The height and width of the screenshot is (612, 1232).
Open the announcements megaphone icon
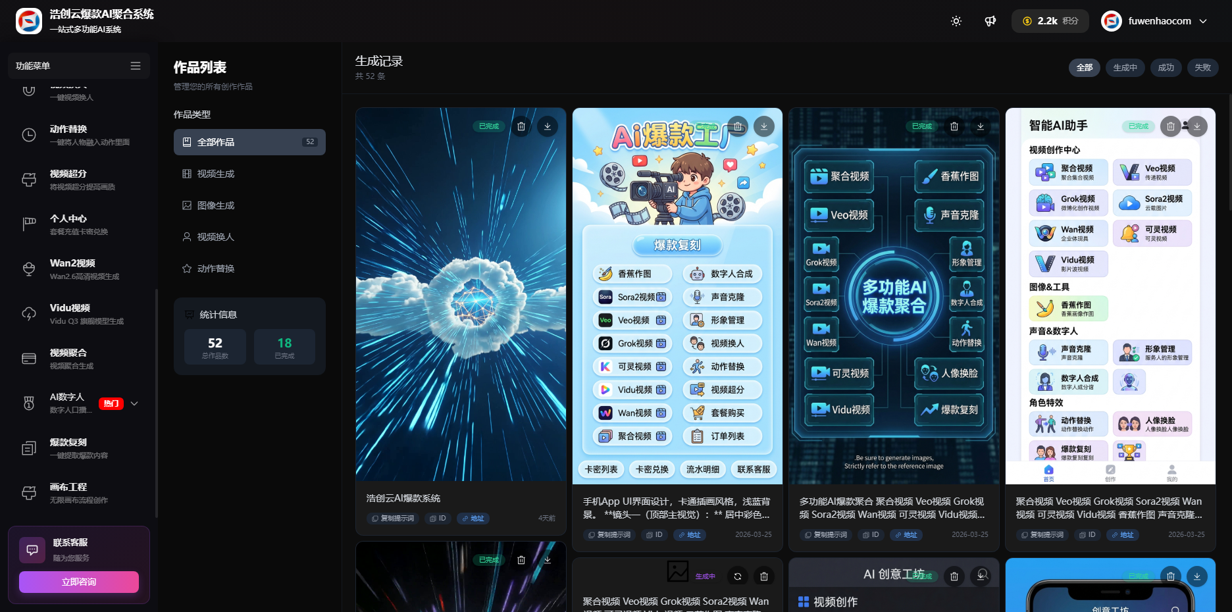pos(990,21)
